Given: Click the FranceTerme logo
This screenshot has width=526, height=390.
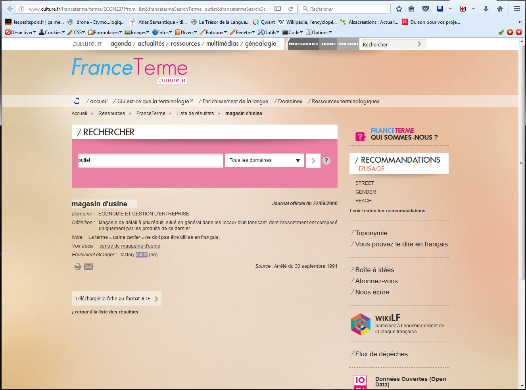Looking at the screenshot, I should click(x=129, y=70).
